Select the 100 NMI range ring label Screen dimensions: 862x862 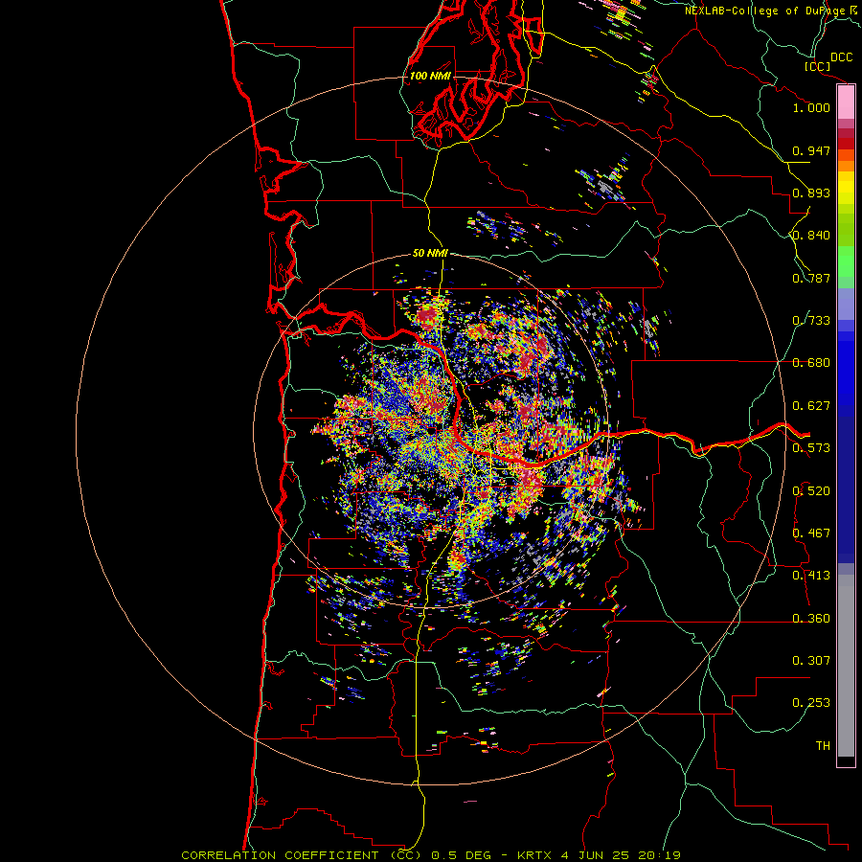point(429,76)
